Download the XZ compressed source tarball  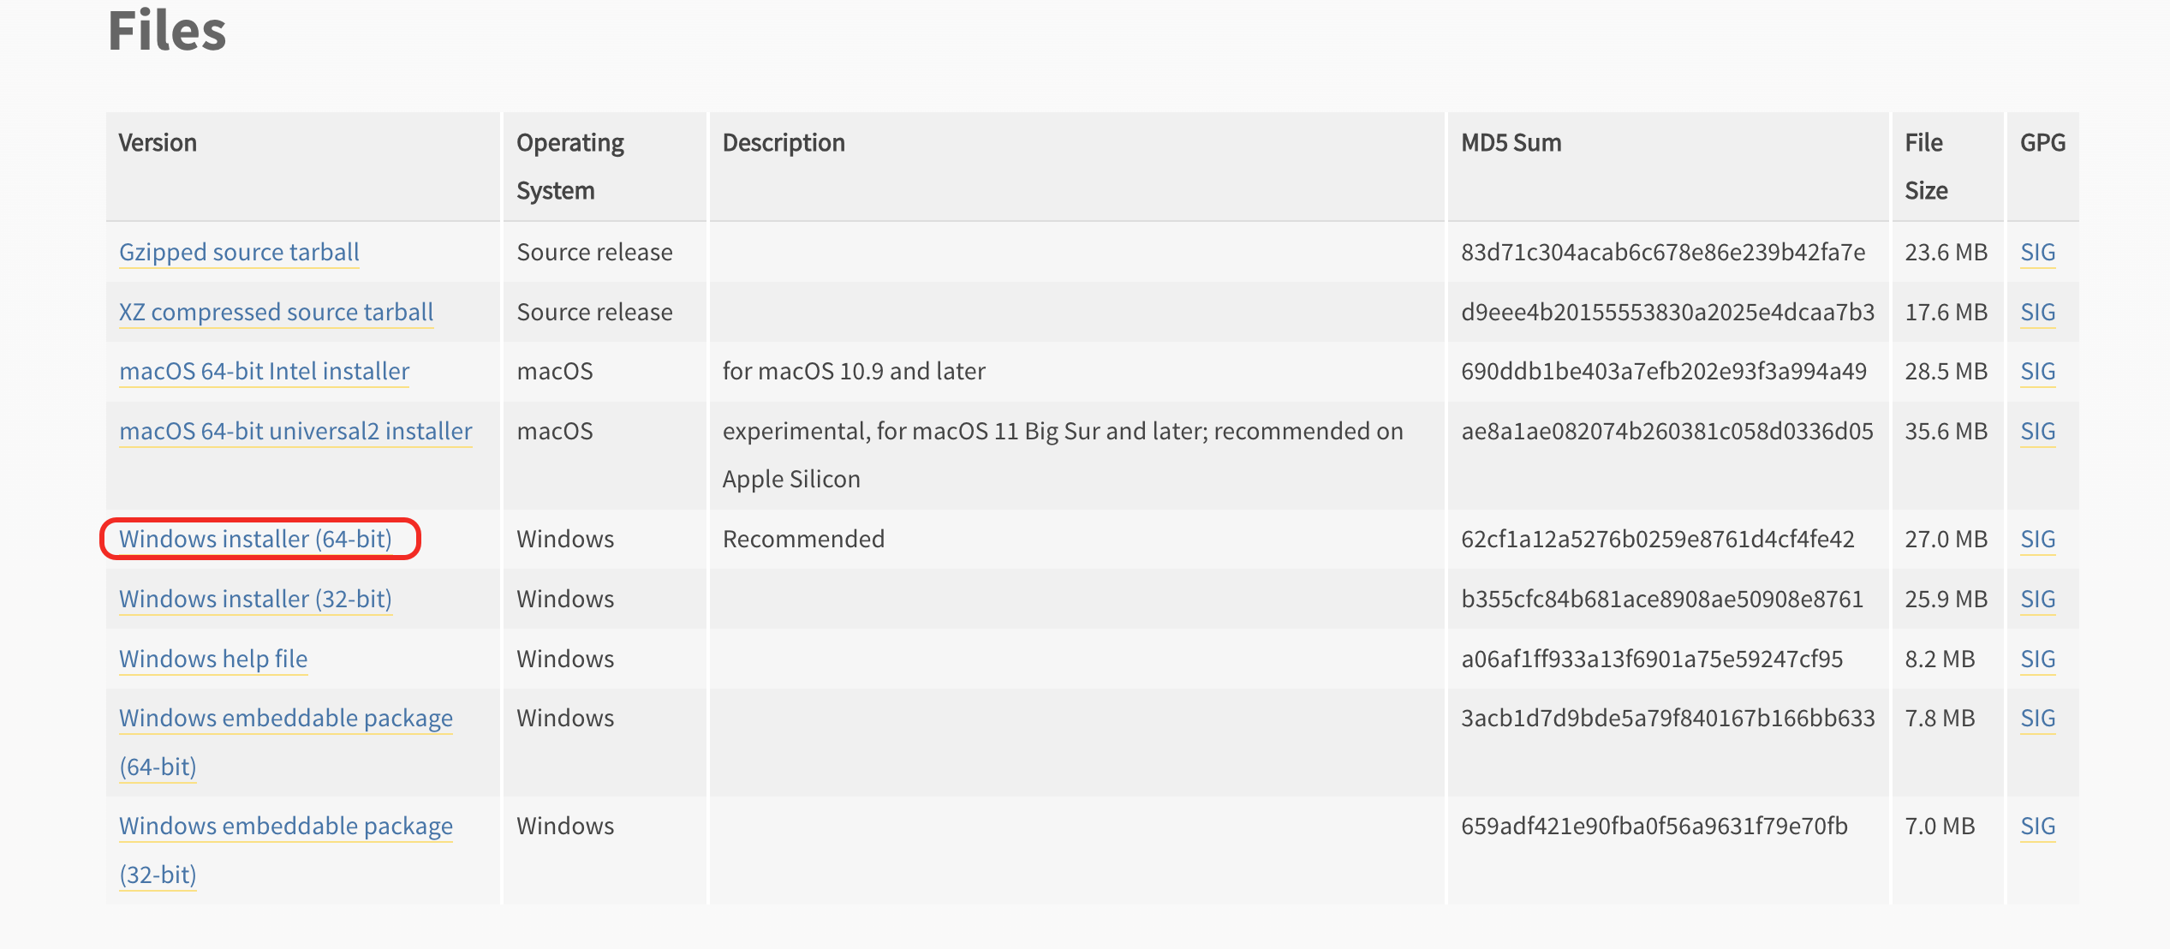coord(276,313)
